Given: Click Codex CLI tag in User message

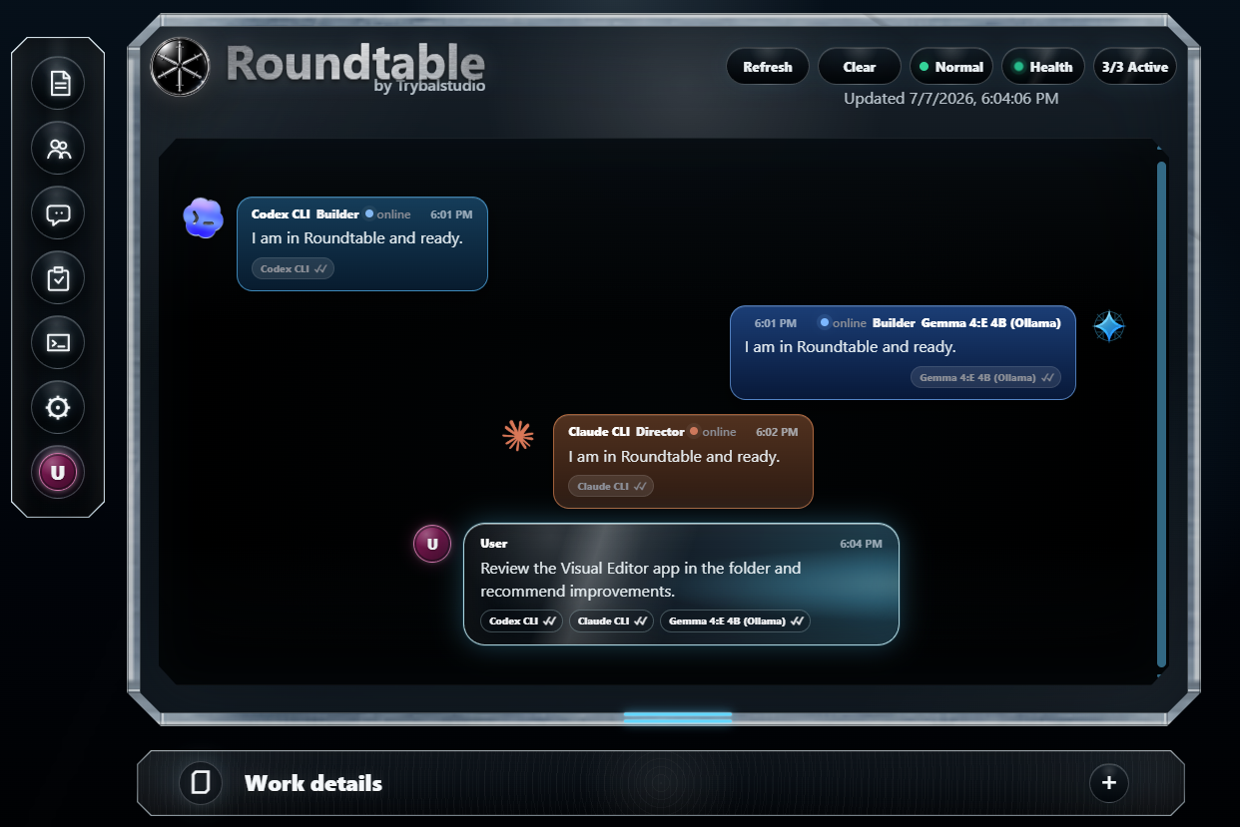Looking at the screenshot, I should pos(522,620).
